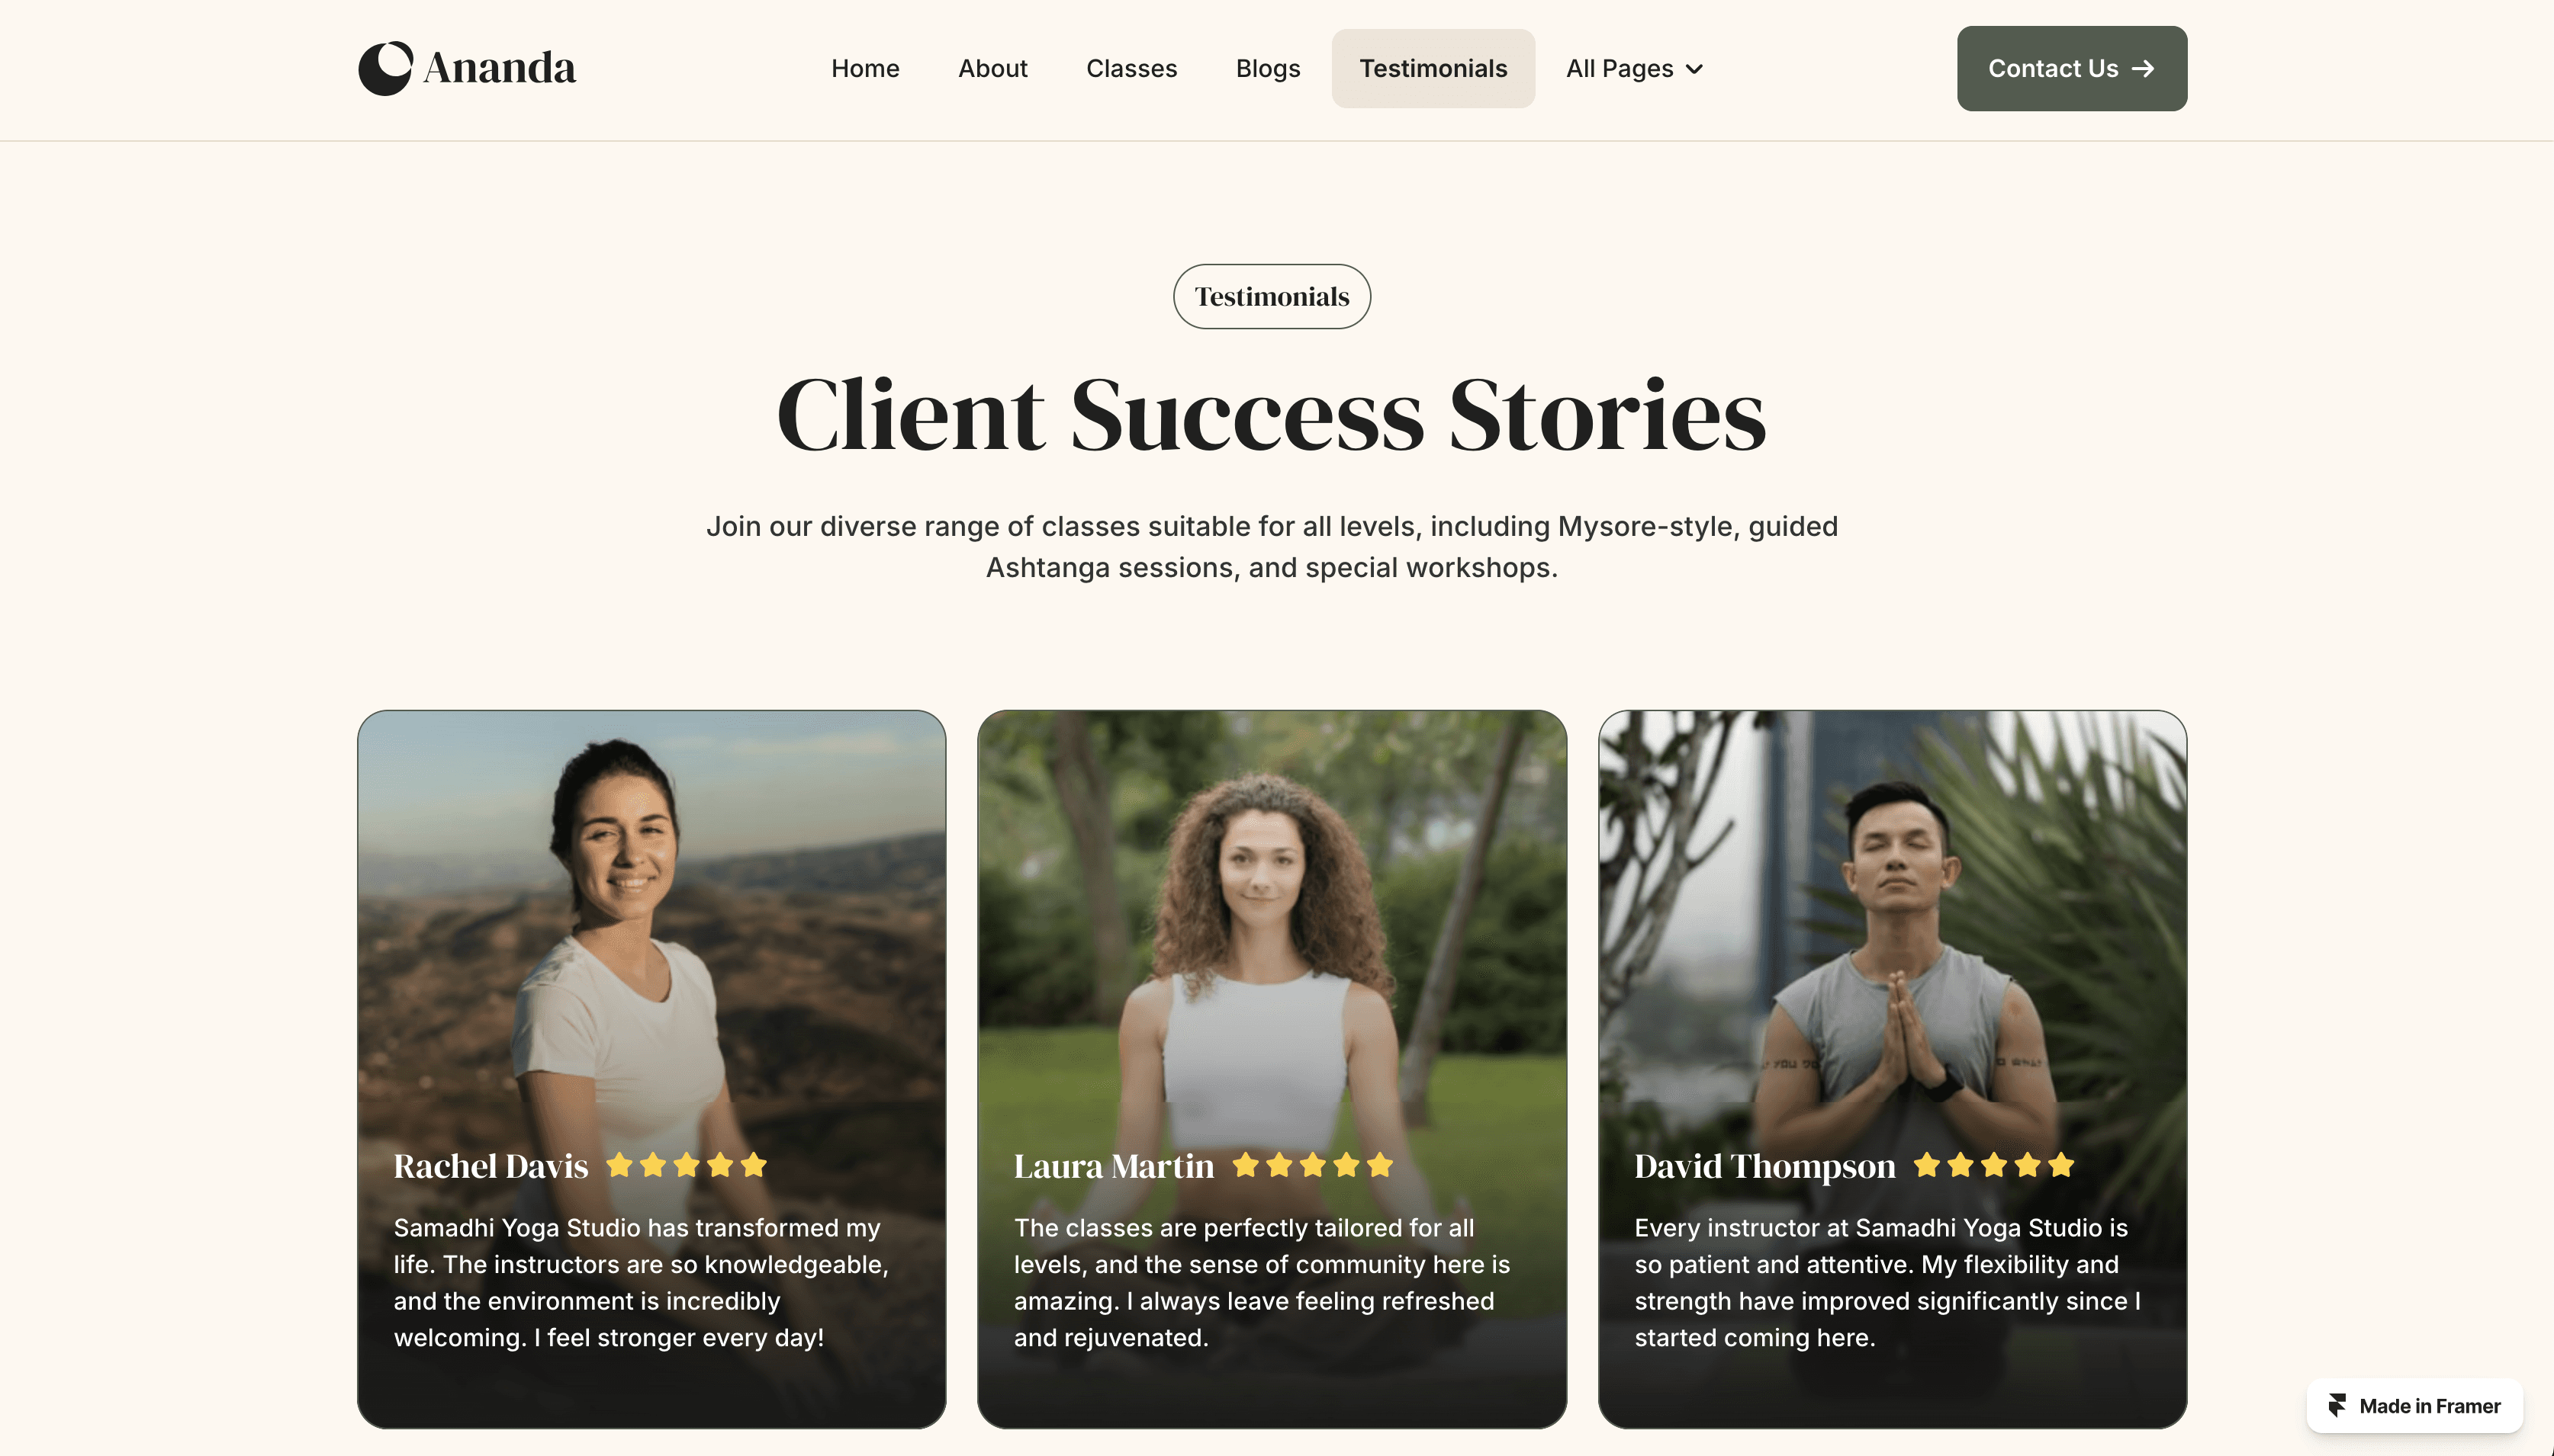Click the Contact Us button
Screen dimensions: 2554x1456
click(2072, 69)
